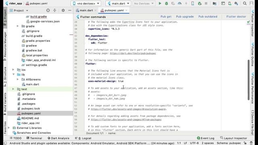The image size is (258, 145).
Task: Click Pub upgrade
Action: click(x=185, y=17)
